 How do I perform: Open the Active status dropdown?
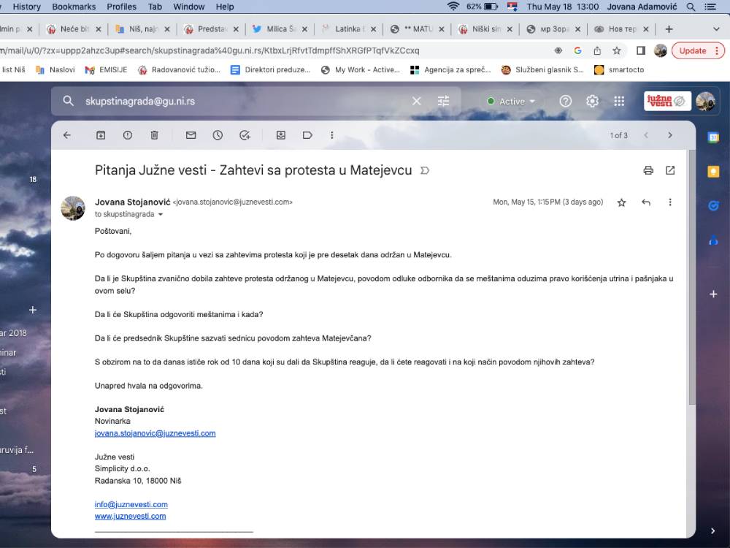pos(511,102)
